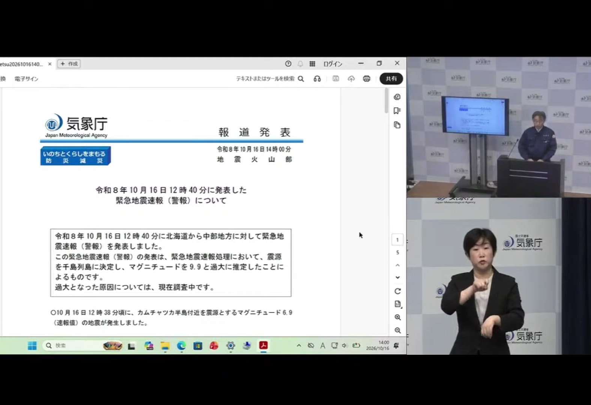Image resolution: width=591 pixels, height=405 pixels.
Task: Open the Settings gear on the taskbar
Action: [230, 346]
